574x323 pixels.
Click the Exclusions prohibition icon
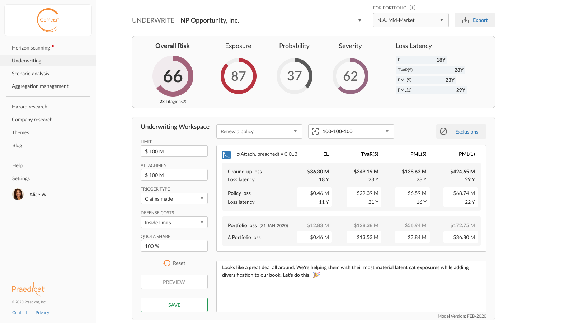[x=443, y=131]
